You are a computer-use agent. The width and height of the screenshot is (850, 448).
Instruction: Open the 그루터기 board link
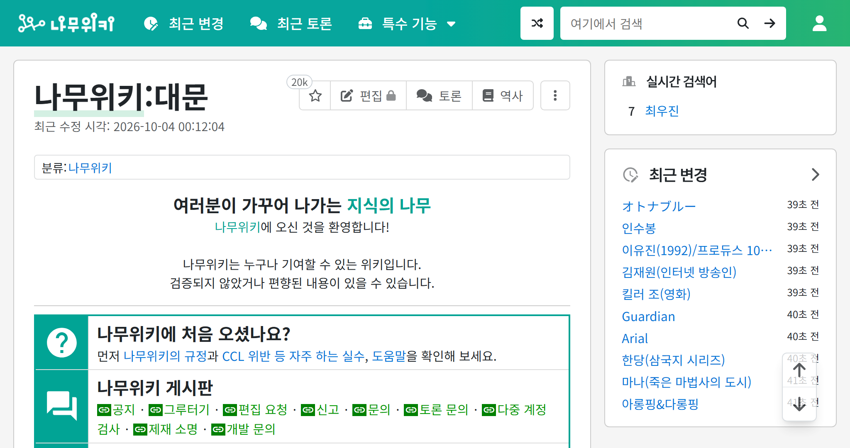[179, 410]
